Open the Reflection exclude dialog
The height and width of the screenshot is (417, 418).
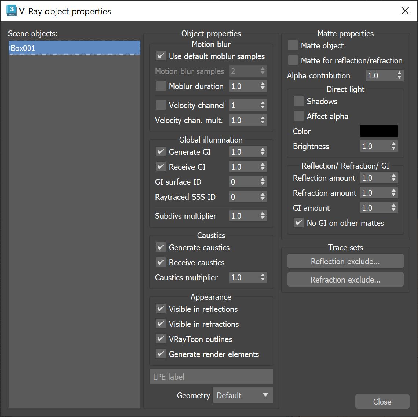pyautogui.click(x=345, y=261)
